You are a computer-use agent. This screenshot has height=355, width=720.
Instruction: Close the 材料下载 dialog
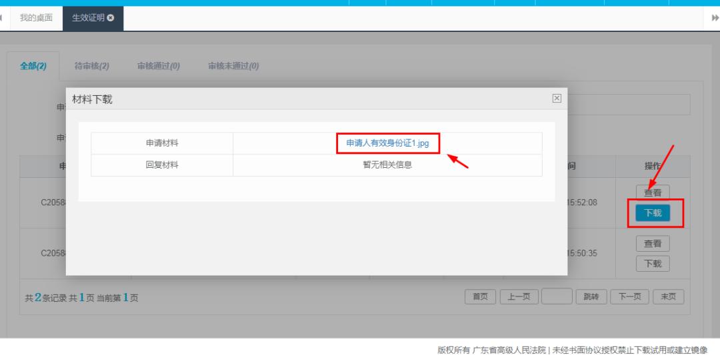[557, 99]
